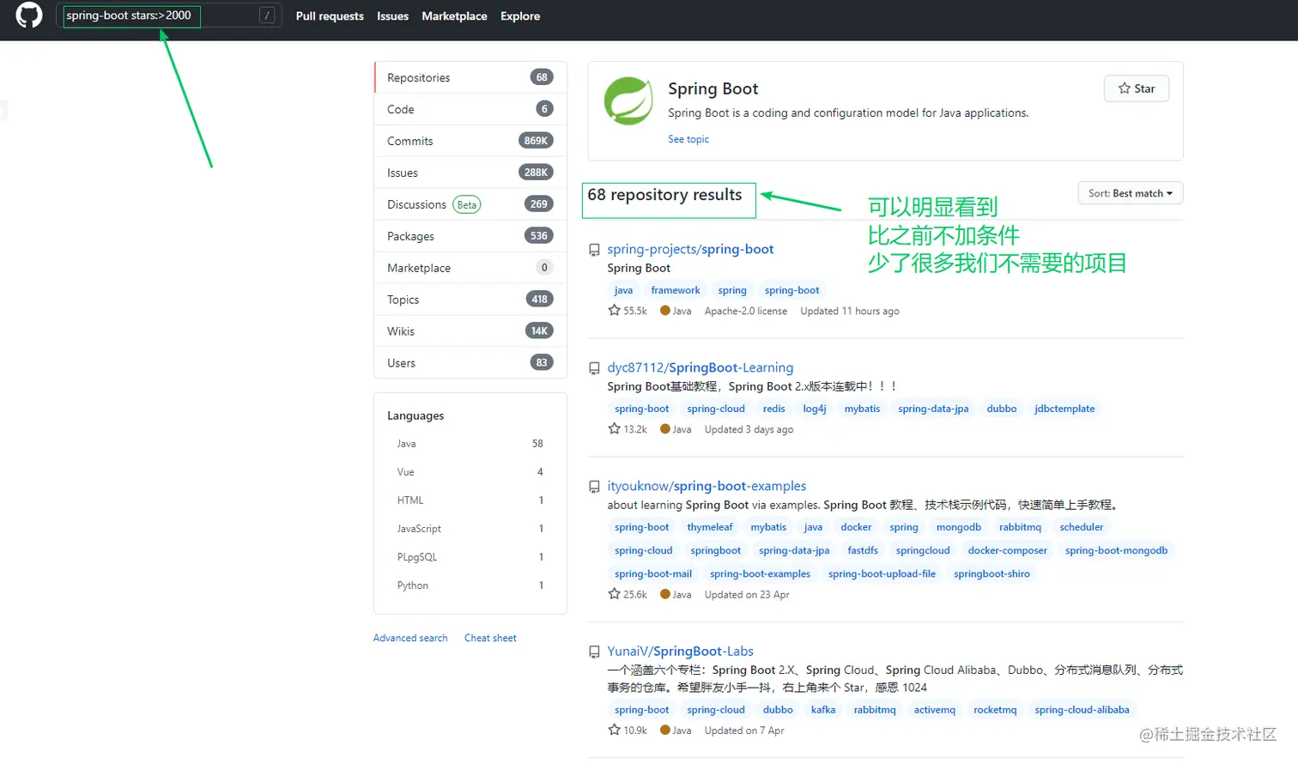Select the Topics result filter

pyautogui.click(x=470, y=300)
